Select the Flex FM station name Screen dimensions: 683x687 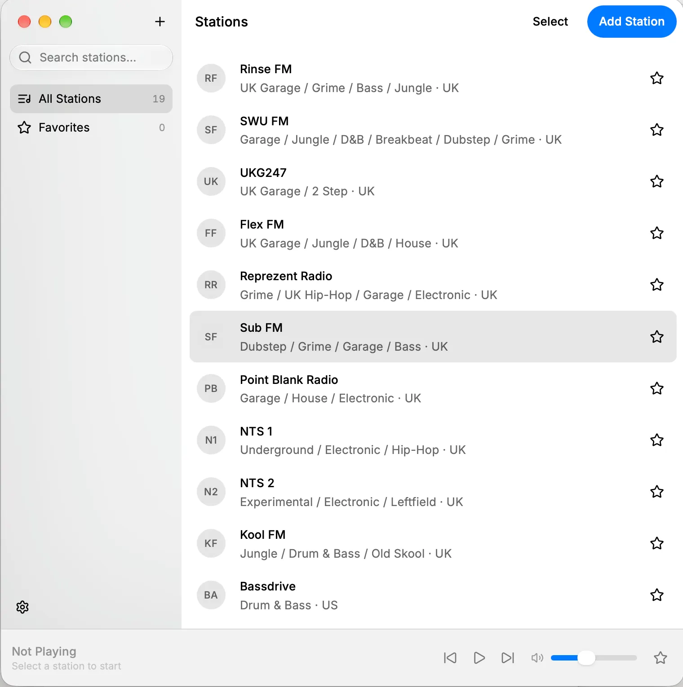pyautogui.click(x=262, y=225)
